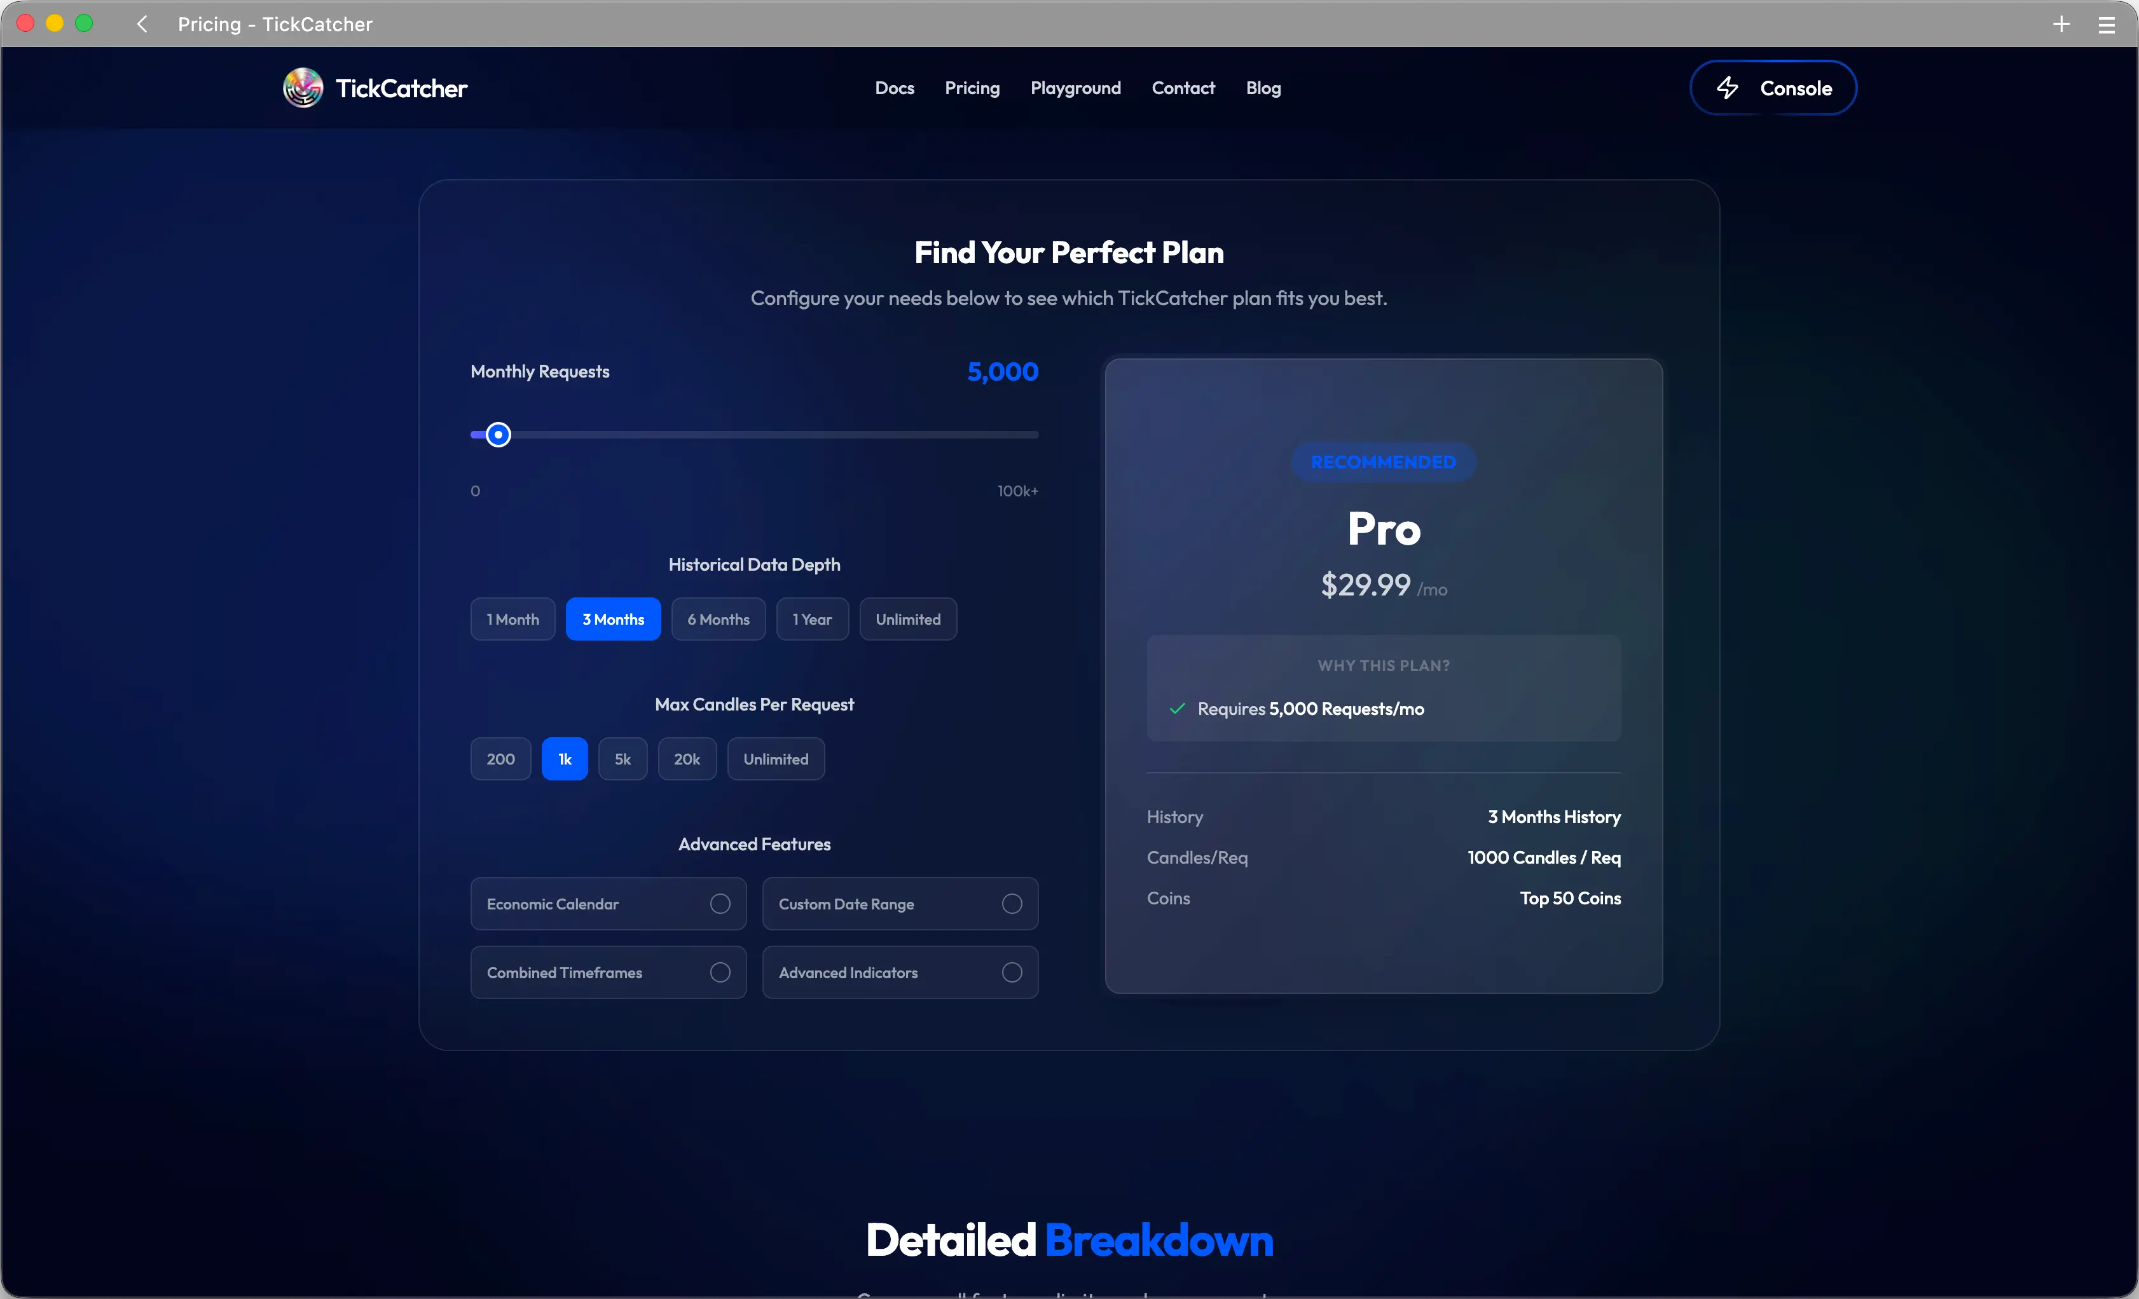This screenshot has width=2139, height=1299.
Task: Toggle the Combined Timeframes feature
Action: click(609, 972)
